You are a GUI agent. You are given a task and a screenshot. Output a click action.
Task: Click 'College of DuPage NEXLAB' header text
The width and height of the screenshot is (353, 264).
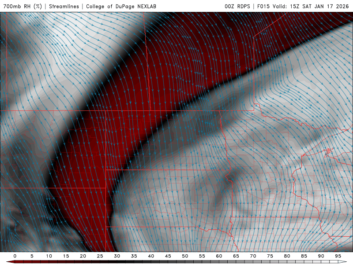(121, 6)
